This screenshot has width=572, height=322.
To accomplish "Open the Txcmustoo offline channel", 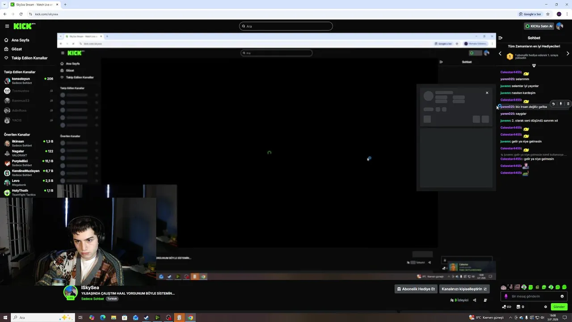I will coord(29,91).
